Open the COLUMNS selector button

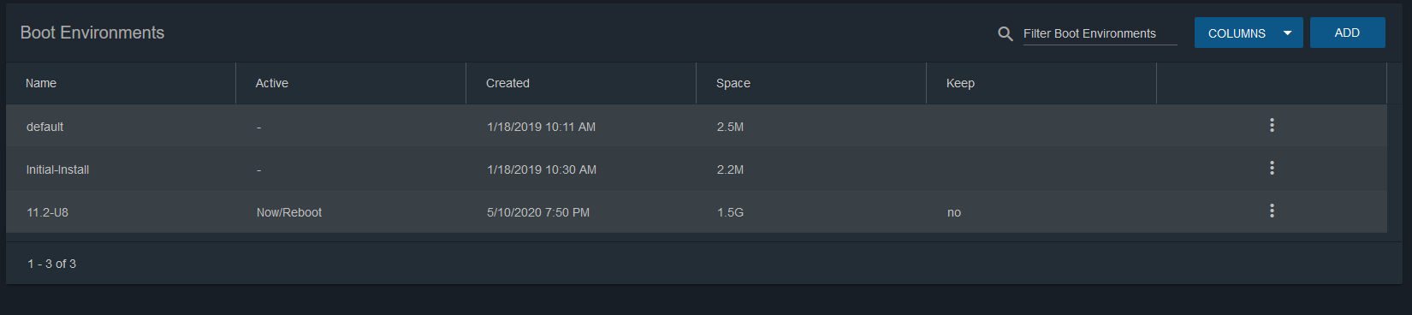click(1249, 33)
